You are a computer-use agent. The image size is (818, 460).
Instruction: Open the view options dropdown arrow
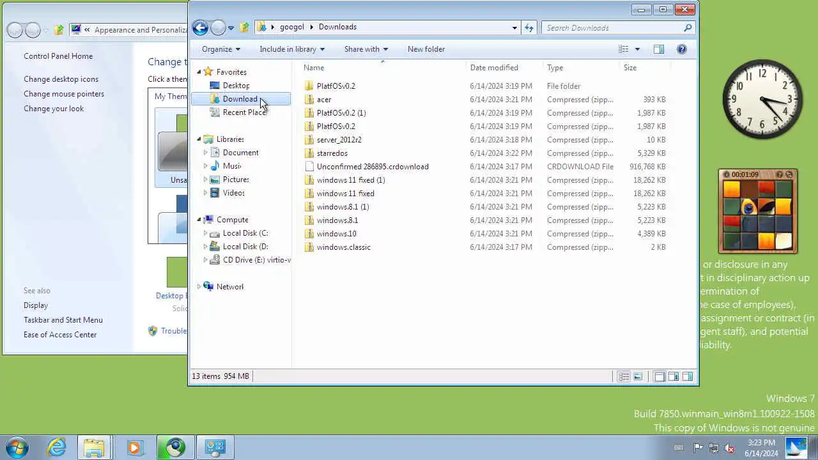(637, 49)
